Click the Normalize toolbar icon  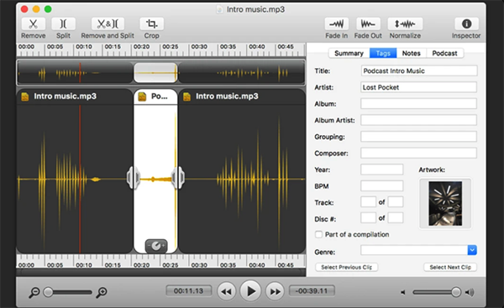click(405, 24)
